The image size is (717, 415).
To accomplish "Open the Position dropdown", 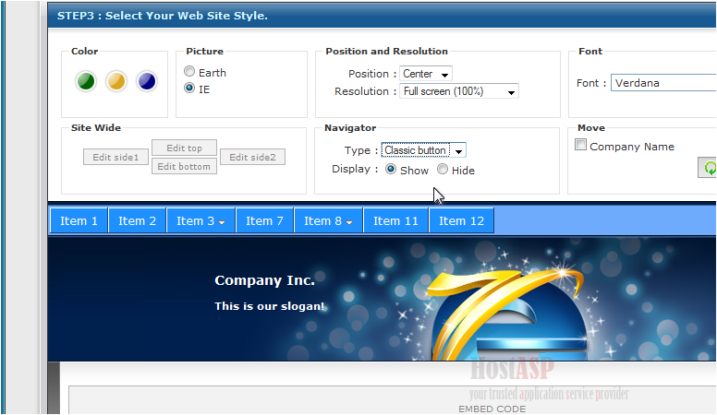I will tap(426, 74).
